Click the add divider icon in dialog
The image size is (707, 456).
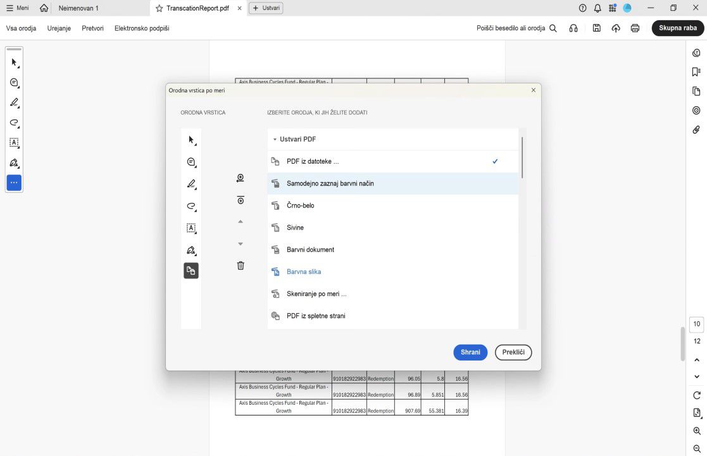(241, 200)
